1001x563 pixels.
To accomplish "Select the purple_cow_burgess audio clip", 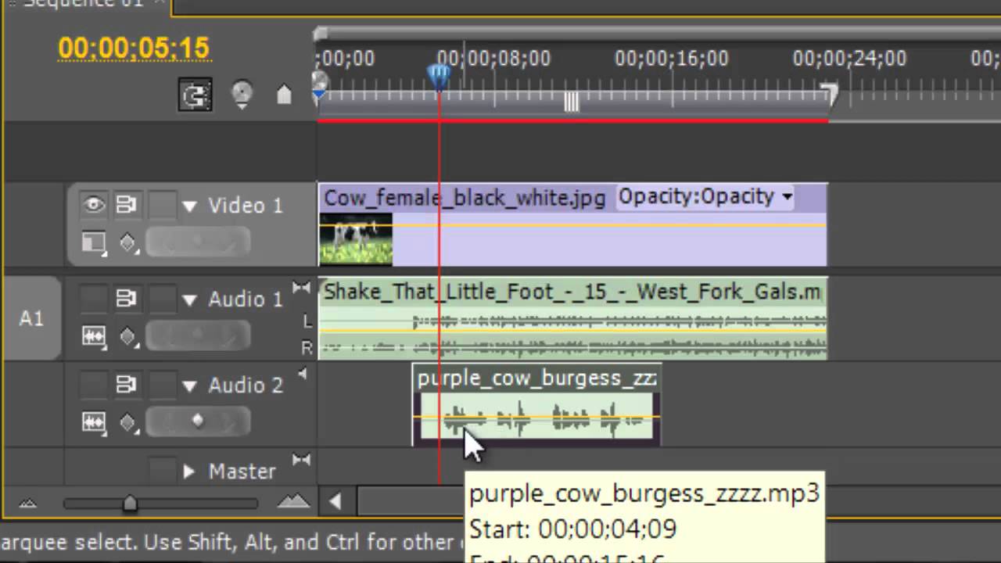I will click(x=536, y=404).
